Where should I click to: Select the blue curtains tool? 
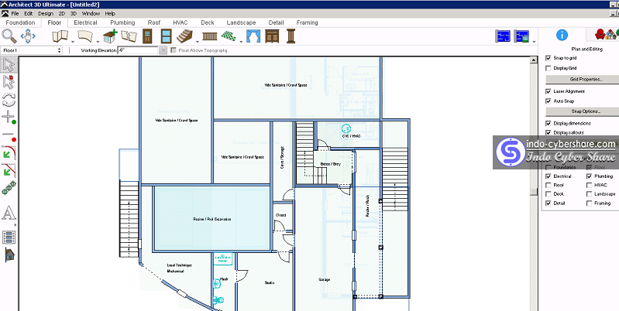click(253, 36)
